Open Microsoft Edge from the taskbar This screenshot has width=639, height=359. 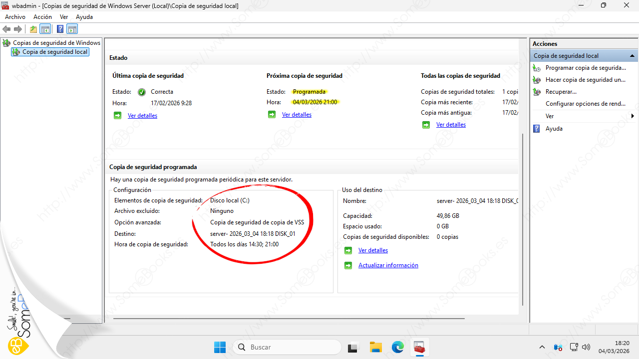(397, 347)
